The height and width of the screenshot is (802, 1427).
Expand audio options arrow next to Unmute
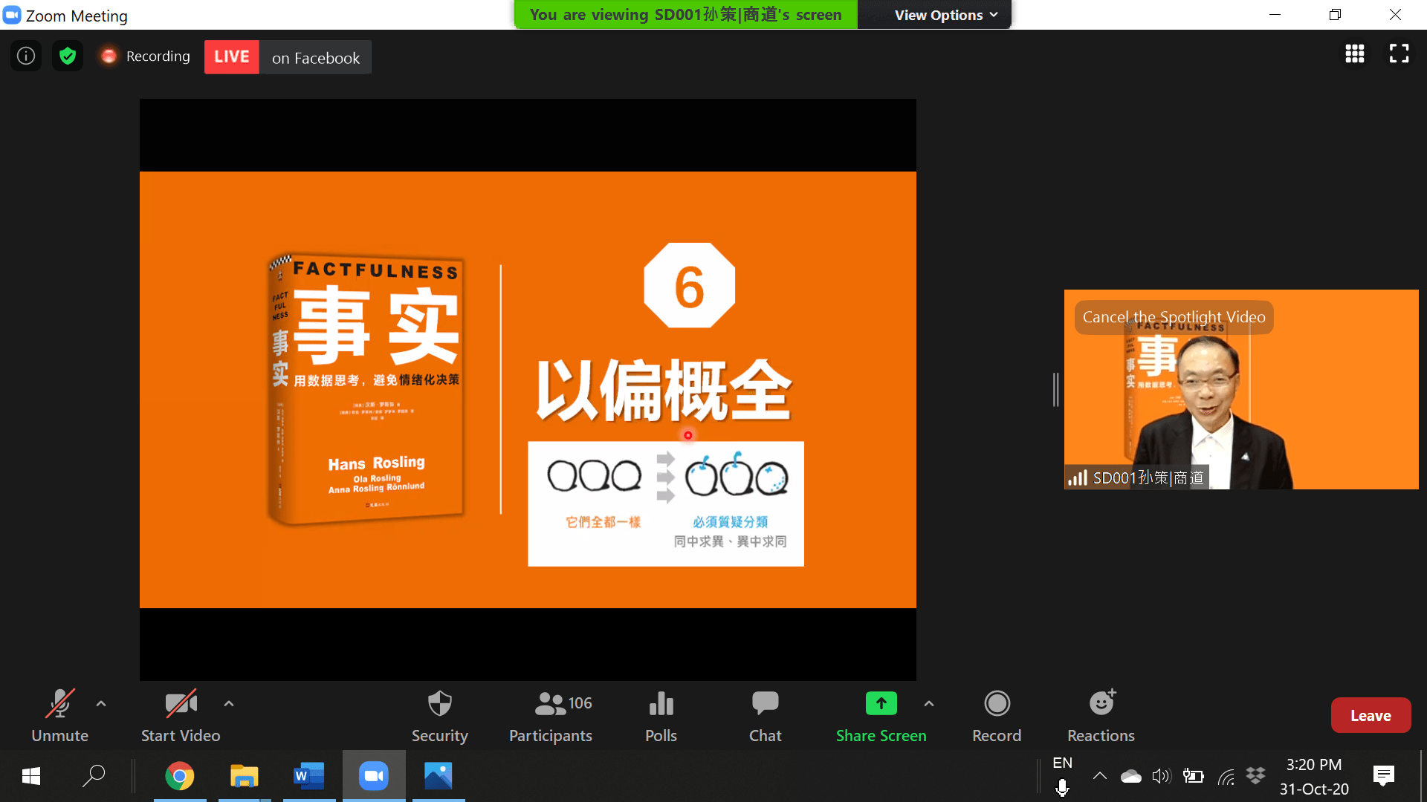pos(101,703)
